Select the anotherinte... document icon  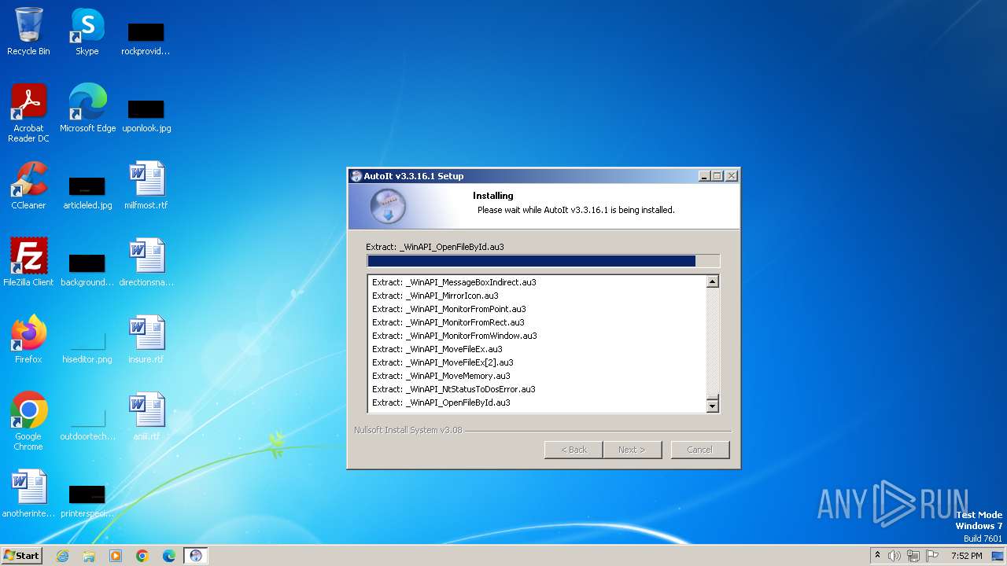pyautogui.click(x=28, y=493)
